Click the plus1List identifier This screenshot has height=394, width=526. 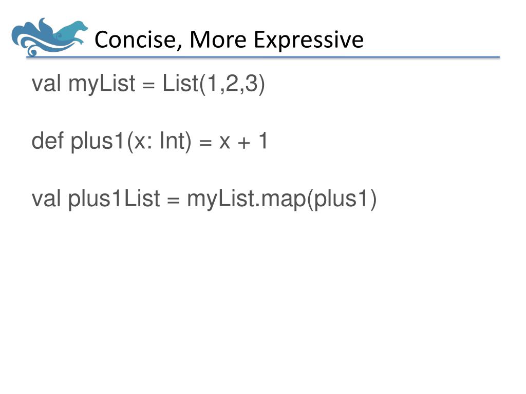(114, 199)
